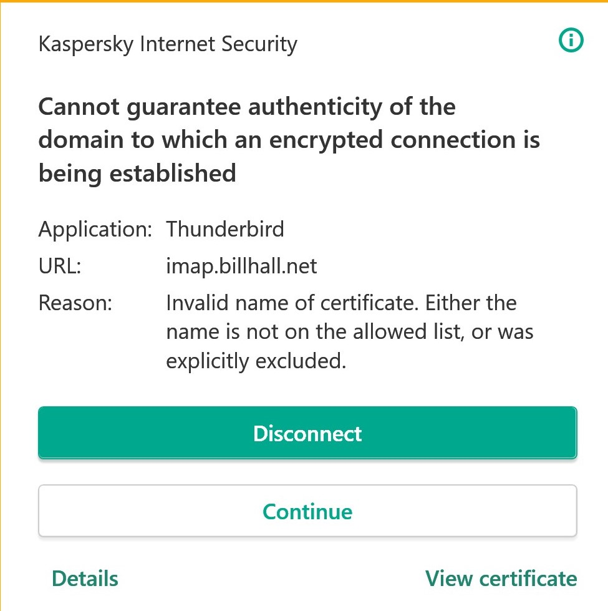The height and width of the screenshot is (611, 608).
Task: Click heading line mentioning 'encrypted connection'
Action: click(x=289, y=140)
